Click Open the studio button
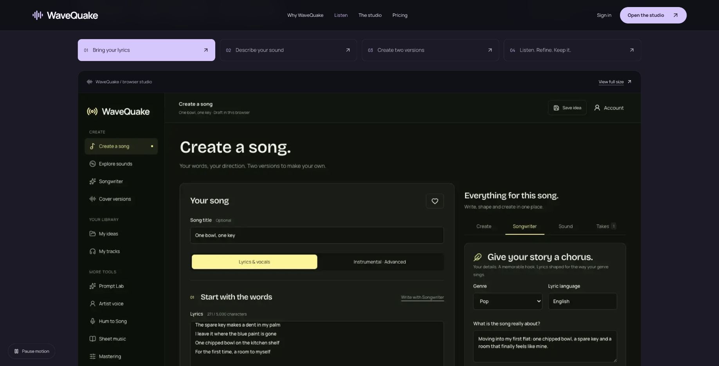 [x=653, y=15]
